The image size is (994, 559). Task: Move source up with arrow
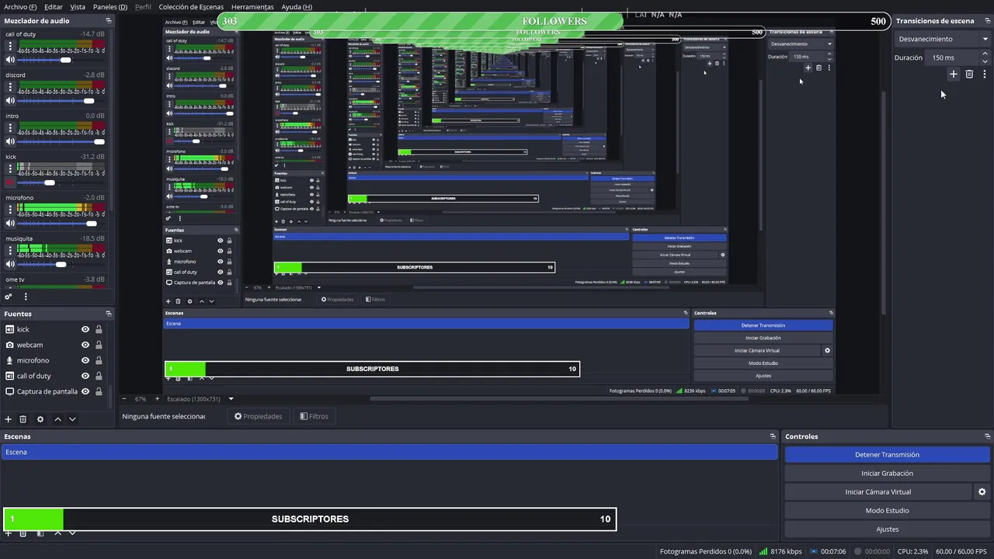coord(57,419)
